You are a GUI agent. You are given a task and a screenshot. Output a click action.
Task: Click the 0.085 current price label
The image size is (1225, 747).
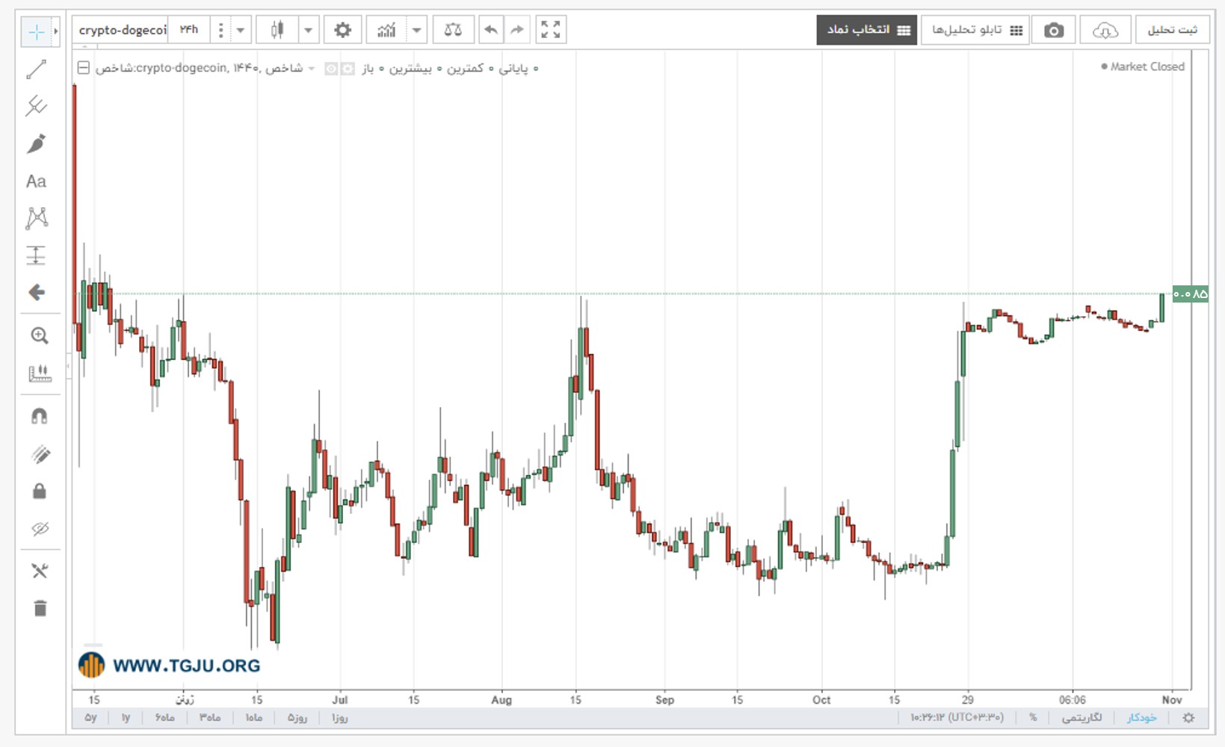[x=1190, y=294]
